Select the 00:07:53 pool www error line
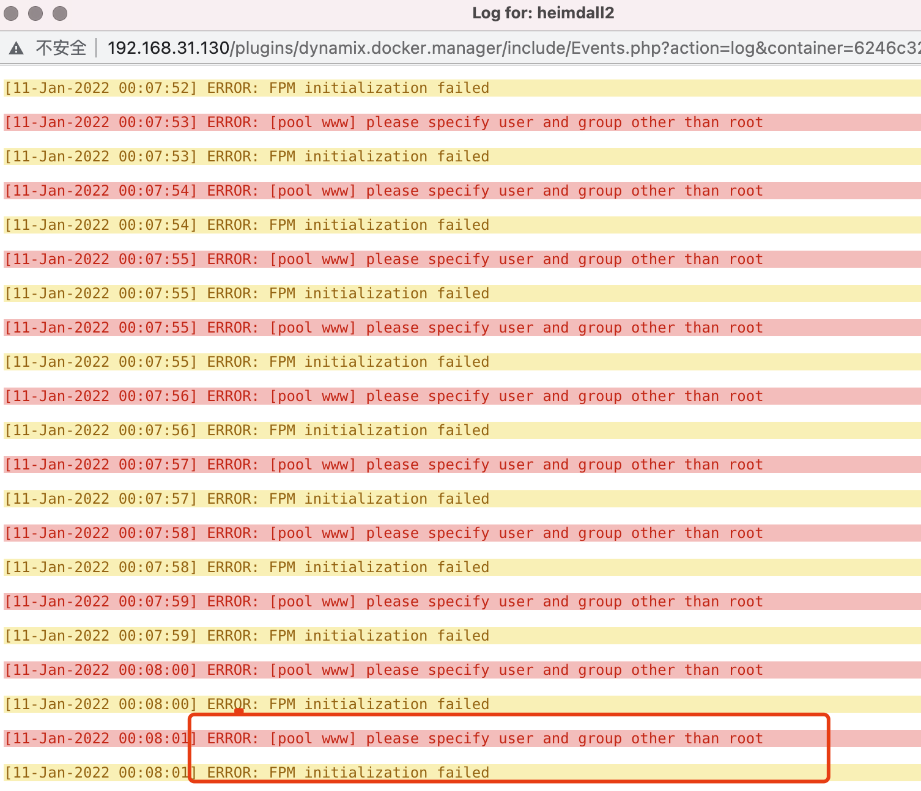This screenshot has height=791, width=921. [x=382, y=122]
